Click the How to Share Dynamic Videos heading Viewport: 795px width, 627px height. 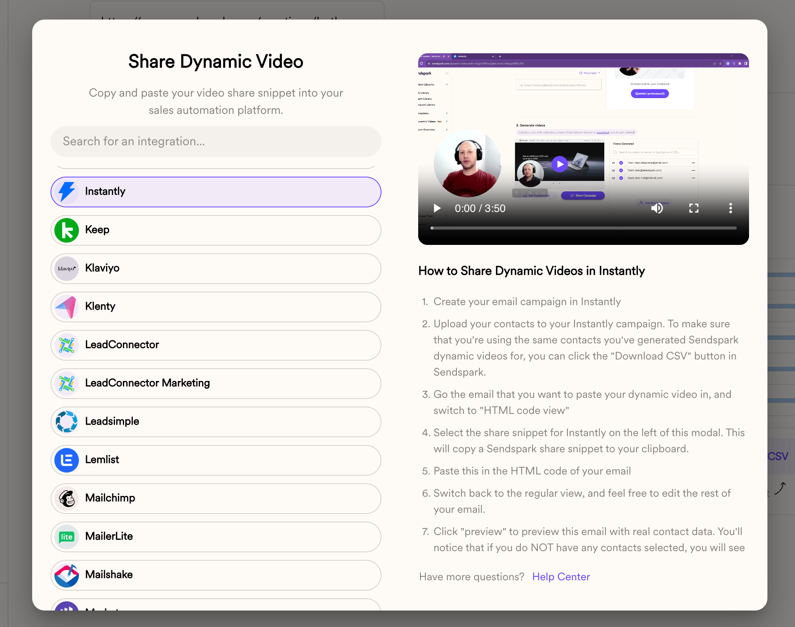532,271
